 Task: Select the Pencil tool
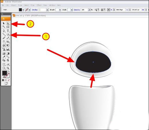coord(8,38)
